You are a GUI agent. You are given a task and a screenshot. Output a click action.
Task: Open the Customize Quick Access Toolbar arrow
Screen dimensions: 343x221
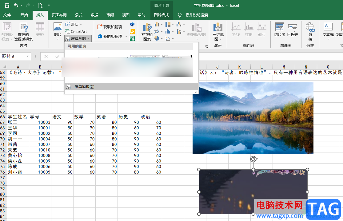[49, 6]
